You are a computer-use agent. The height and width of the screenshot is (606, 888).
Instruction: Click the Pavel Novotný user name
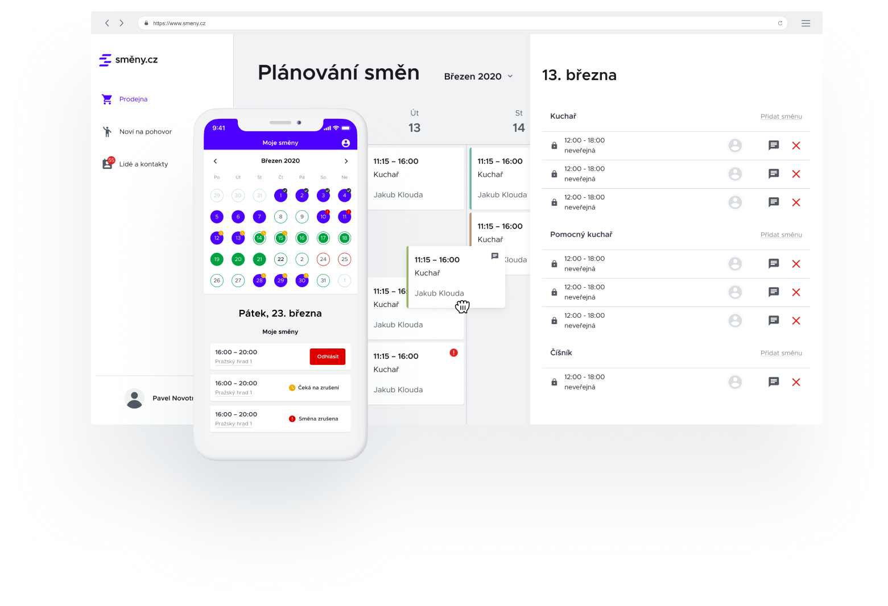pyautogui.click(x=173, y=399)
